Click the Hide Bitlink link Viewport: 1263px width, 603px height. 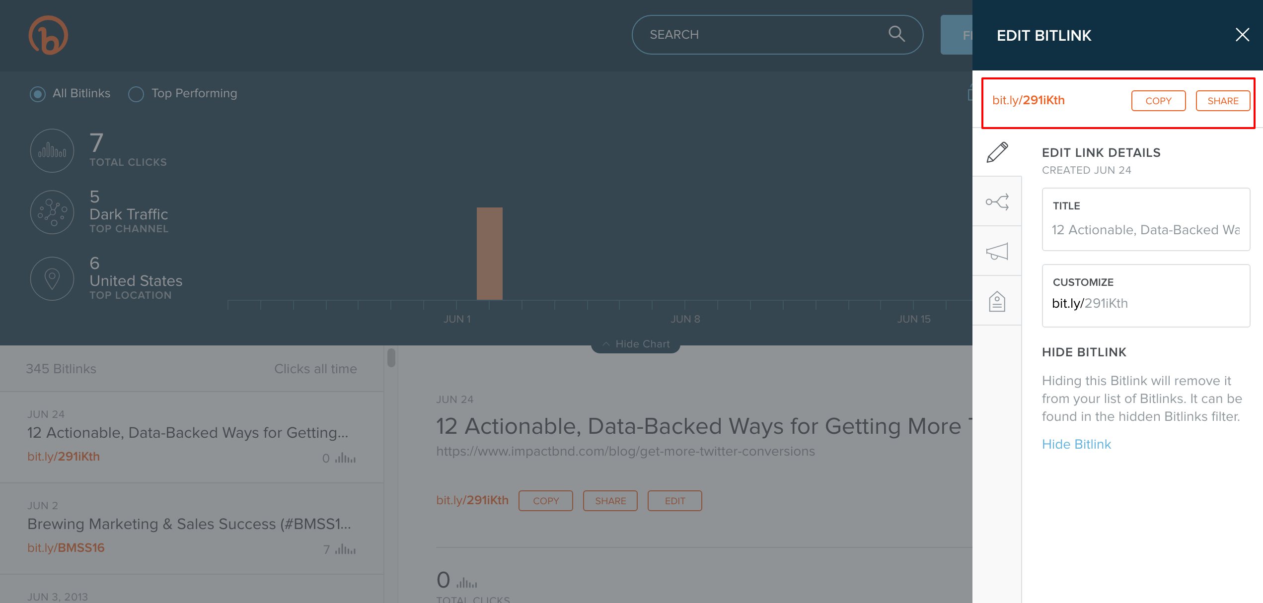[x=1076, y=444]
